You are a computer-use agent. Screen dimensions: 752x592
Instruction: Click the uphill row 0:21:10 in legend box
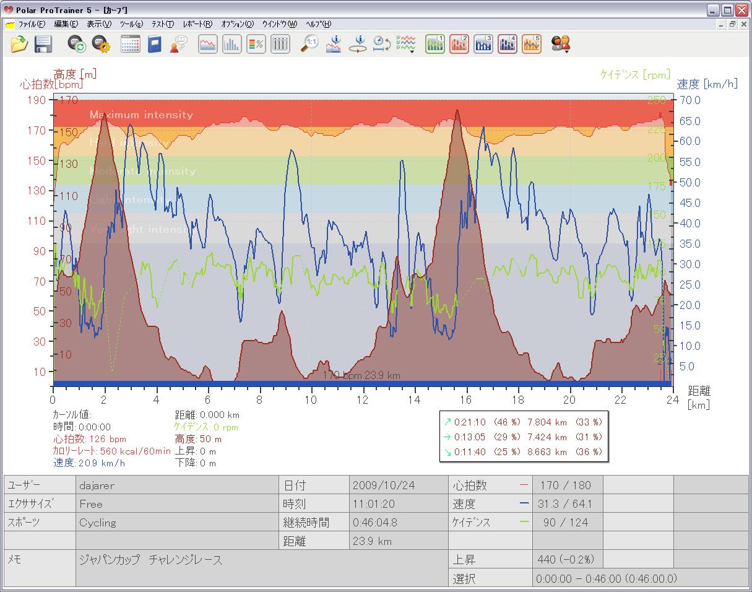click(523, 422)
